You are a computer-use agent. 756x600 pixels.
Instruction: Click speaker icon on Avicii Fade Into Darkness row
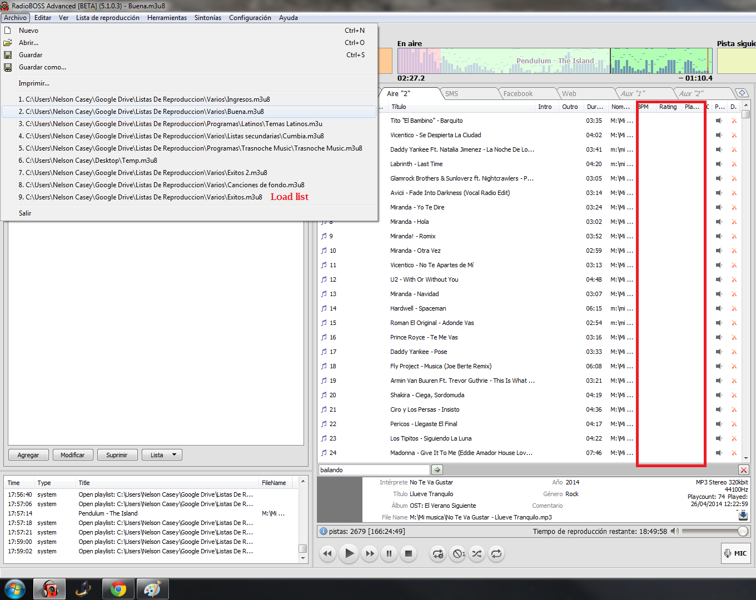(719, 193)
